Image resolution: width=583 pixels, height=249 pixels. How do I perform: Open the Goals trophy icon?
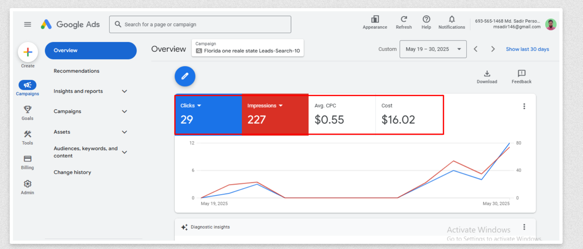click(x=27, y=109)
